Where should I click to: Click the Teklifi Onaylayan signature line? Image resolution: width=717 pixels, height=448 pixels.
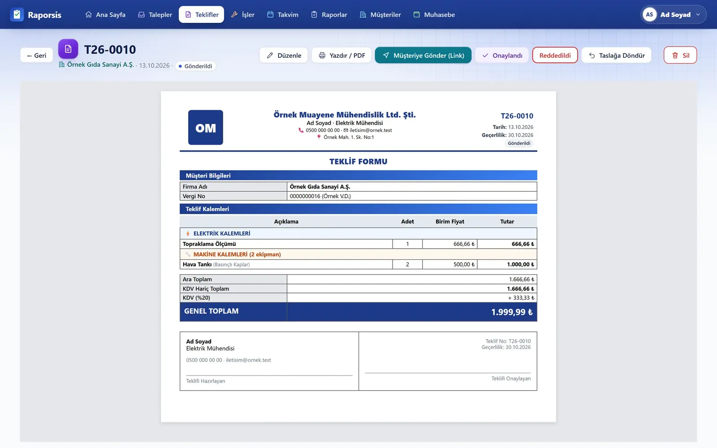click(x=448, y=373)
